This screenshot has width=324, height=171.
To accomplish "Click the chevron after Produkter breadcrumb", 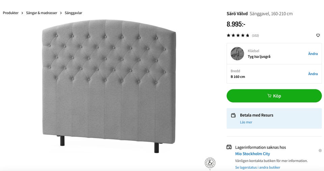I will tap(22, 13).
